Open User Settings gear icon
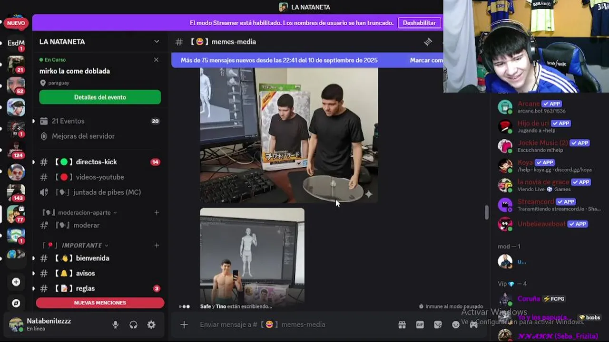This screenshot has height=342, width=609. coord(151,324)
